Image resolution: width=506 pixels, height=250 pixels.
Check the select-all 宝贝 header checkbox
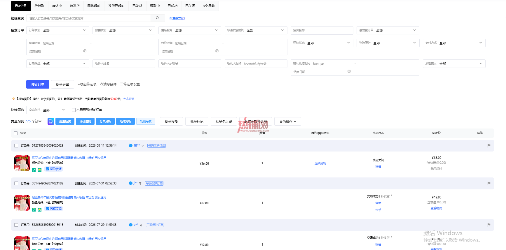(16, 133)
